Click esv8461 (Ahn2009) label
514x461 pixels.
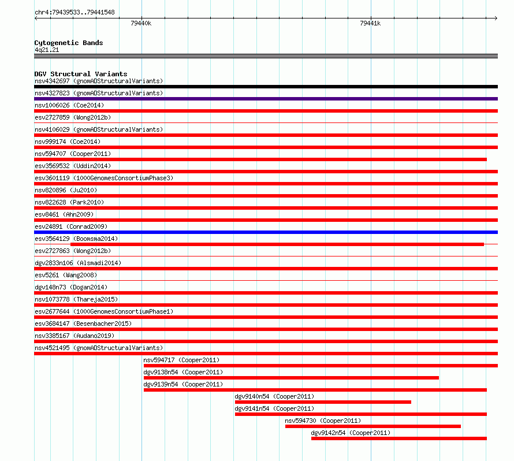coord(64,214)
